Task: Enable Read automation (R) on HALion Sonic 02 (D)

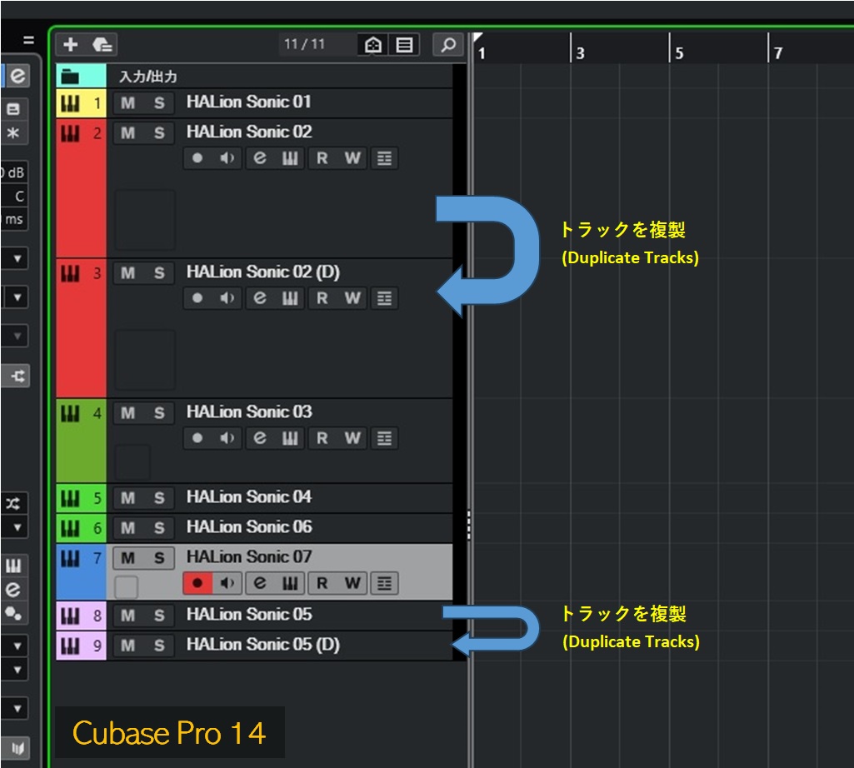Action: 322,298
